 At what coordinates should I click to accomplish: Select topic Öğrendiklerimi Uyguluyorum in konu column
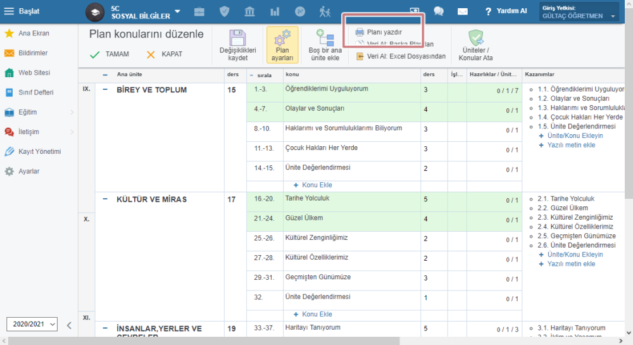pyautogui.click(x=327, y=89)
